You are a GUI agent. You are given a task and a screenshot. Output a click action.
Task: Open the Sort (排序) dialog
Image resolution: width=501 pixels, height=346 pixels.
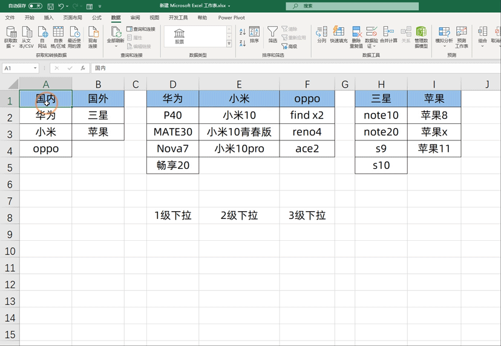click(x=254, y=34)
